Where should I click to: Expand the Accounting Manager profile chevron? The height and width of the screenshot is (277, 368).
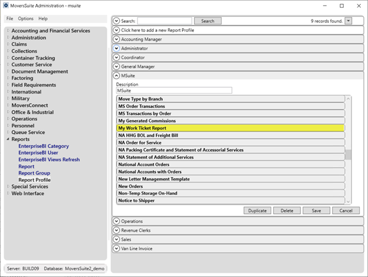(116, 39)
